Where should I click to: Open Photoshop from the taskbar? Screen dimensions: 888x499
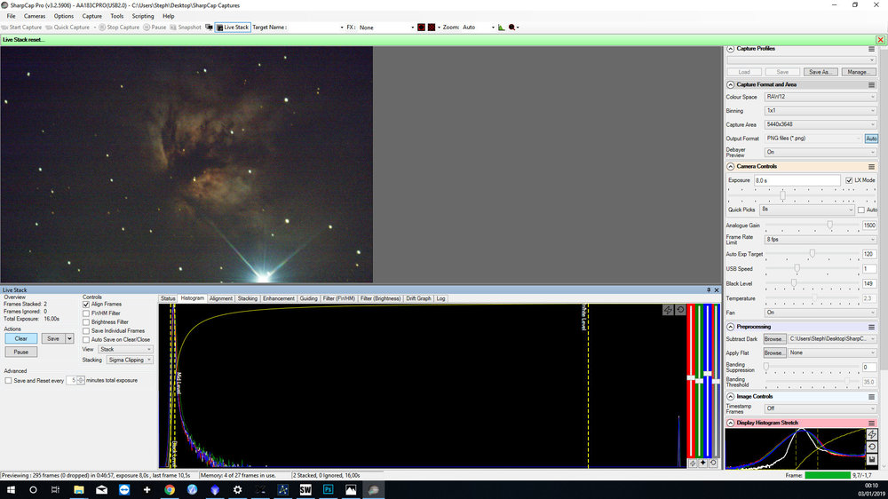coord(328,489)
